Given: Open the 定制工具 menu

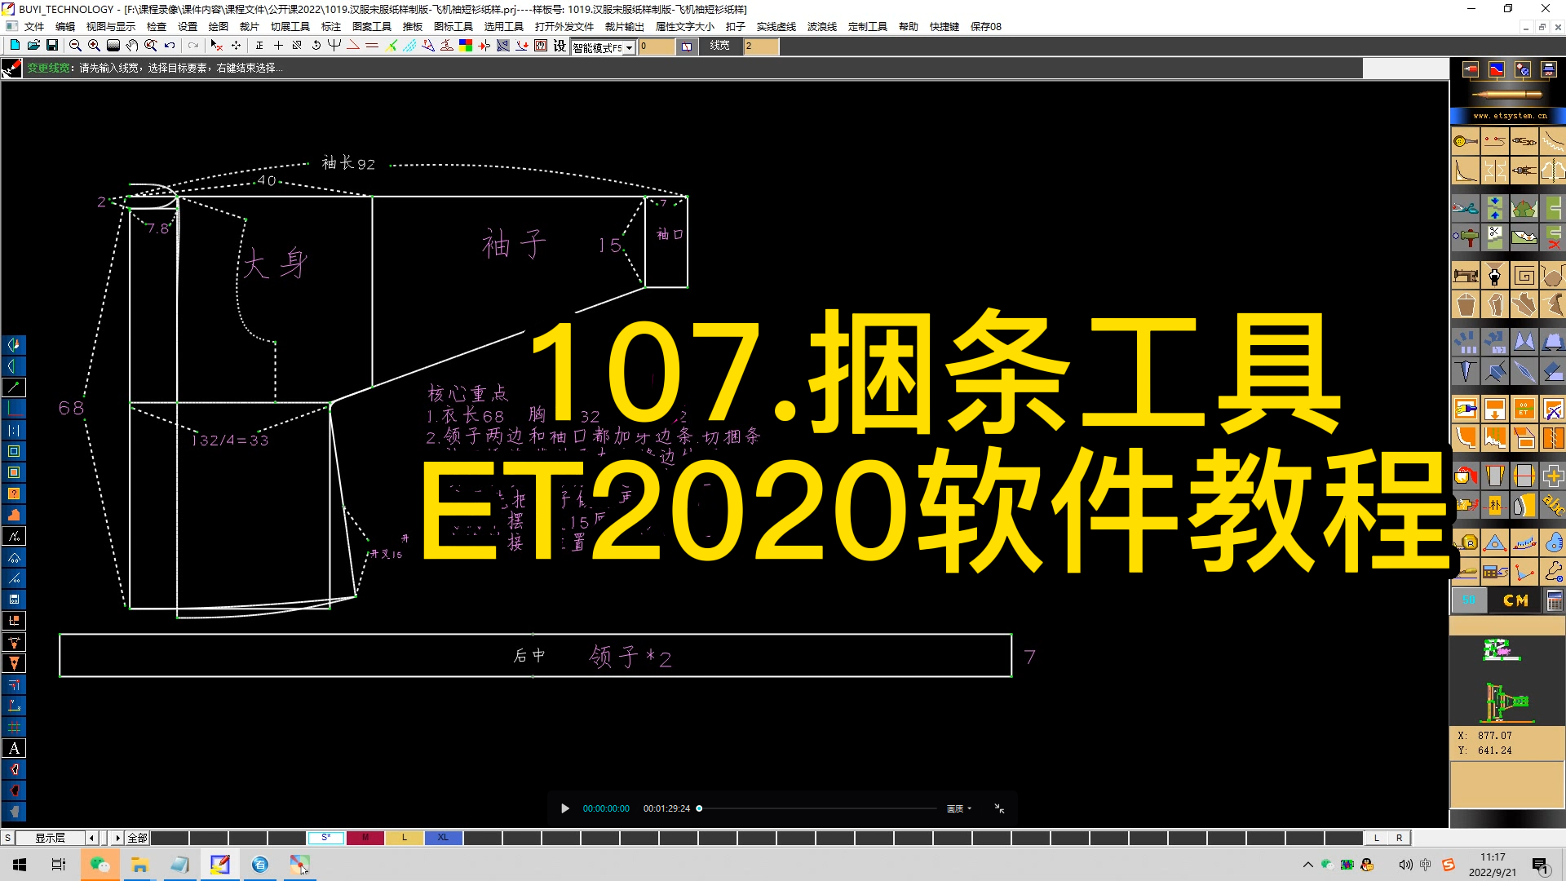Looking at the screenshot, I should coord(867,27).
